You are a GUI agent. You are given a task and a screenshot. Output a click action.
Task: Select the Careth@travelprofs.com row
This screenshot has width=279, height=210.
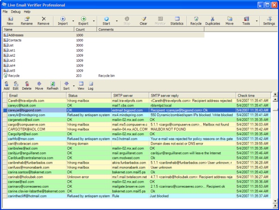[137, 101]
